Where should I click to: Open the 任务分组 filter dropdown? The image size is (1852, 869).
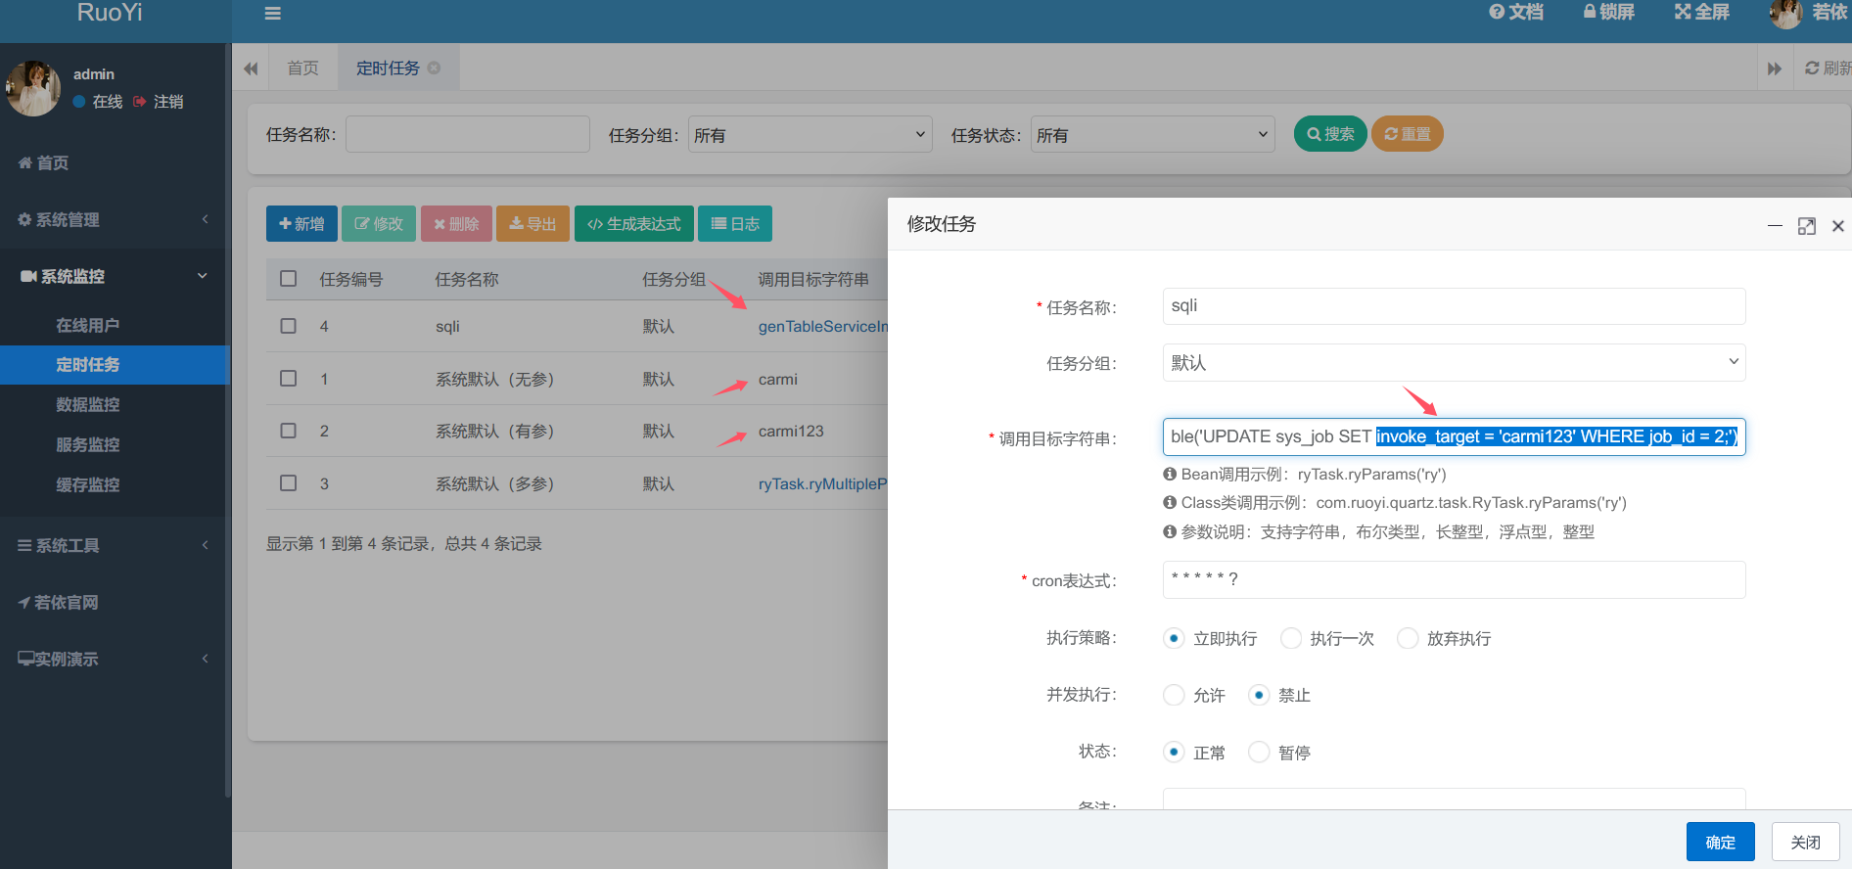(810, 134)
